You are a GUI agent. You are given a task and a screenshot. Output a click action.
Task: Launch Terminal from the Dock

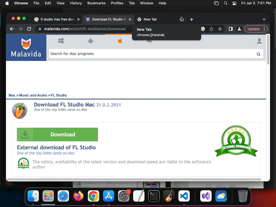[x=154, y=196]
